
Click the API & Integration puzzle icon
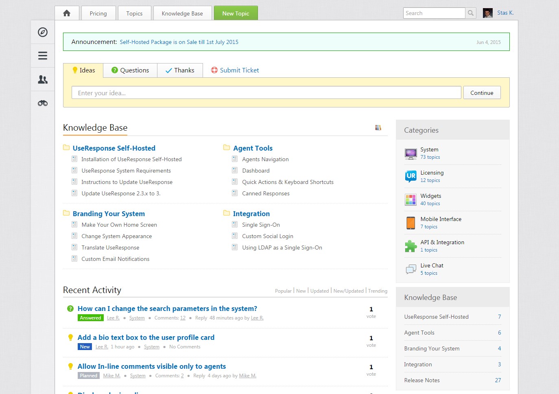(x=411, y=246)
